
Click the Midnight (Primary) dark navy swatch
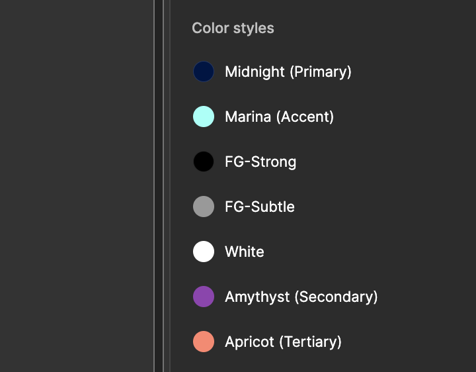204,71
